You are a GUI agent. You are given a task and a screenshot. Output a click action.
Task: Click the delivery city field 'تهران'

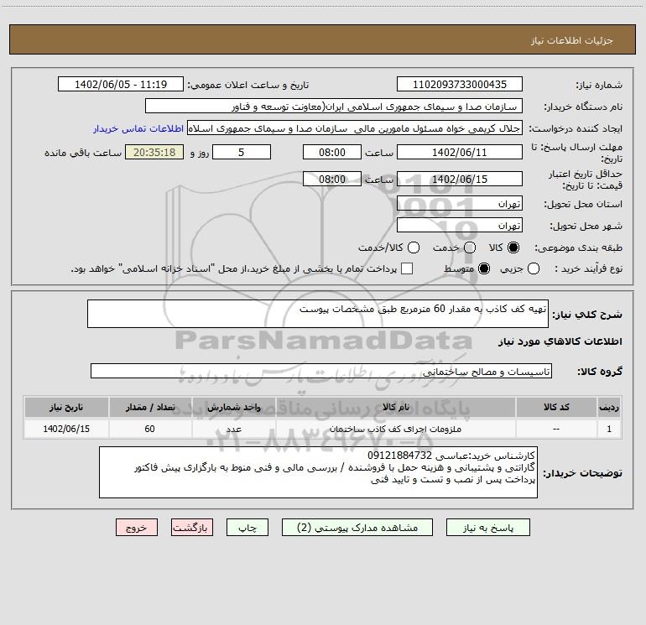[460, 226]
